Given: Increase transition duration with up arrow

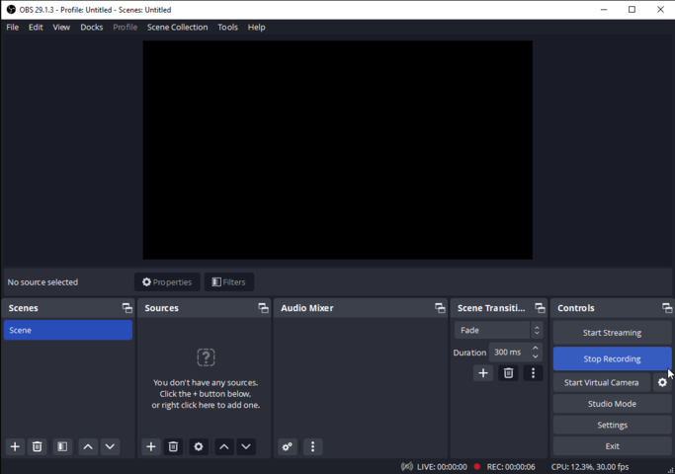Looking at the screenshot, I should coord(536,349).
